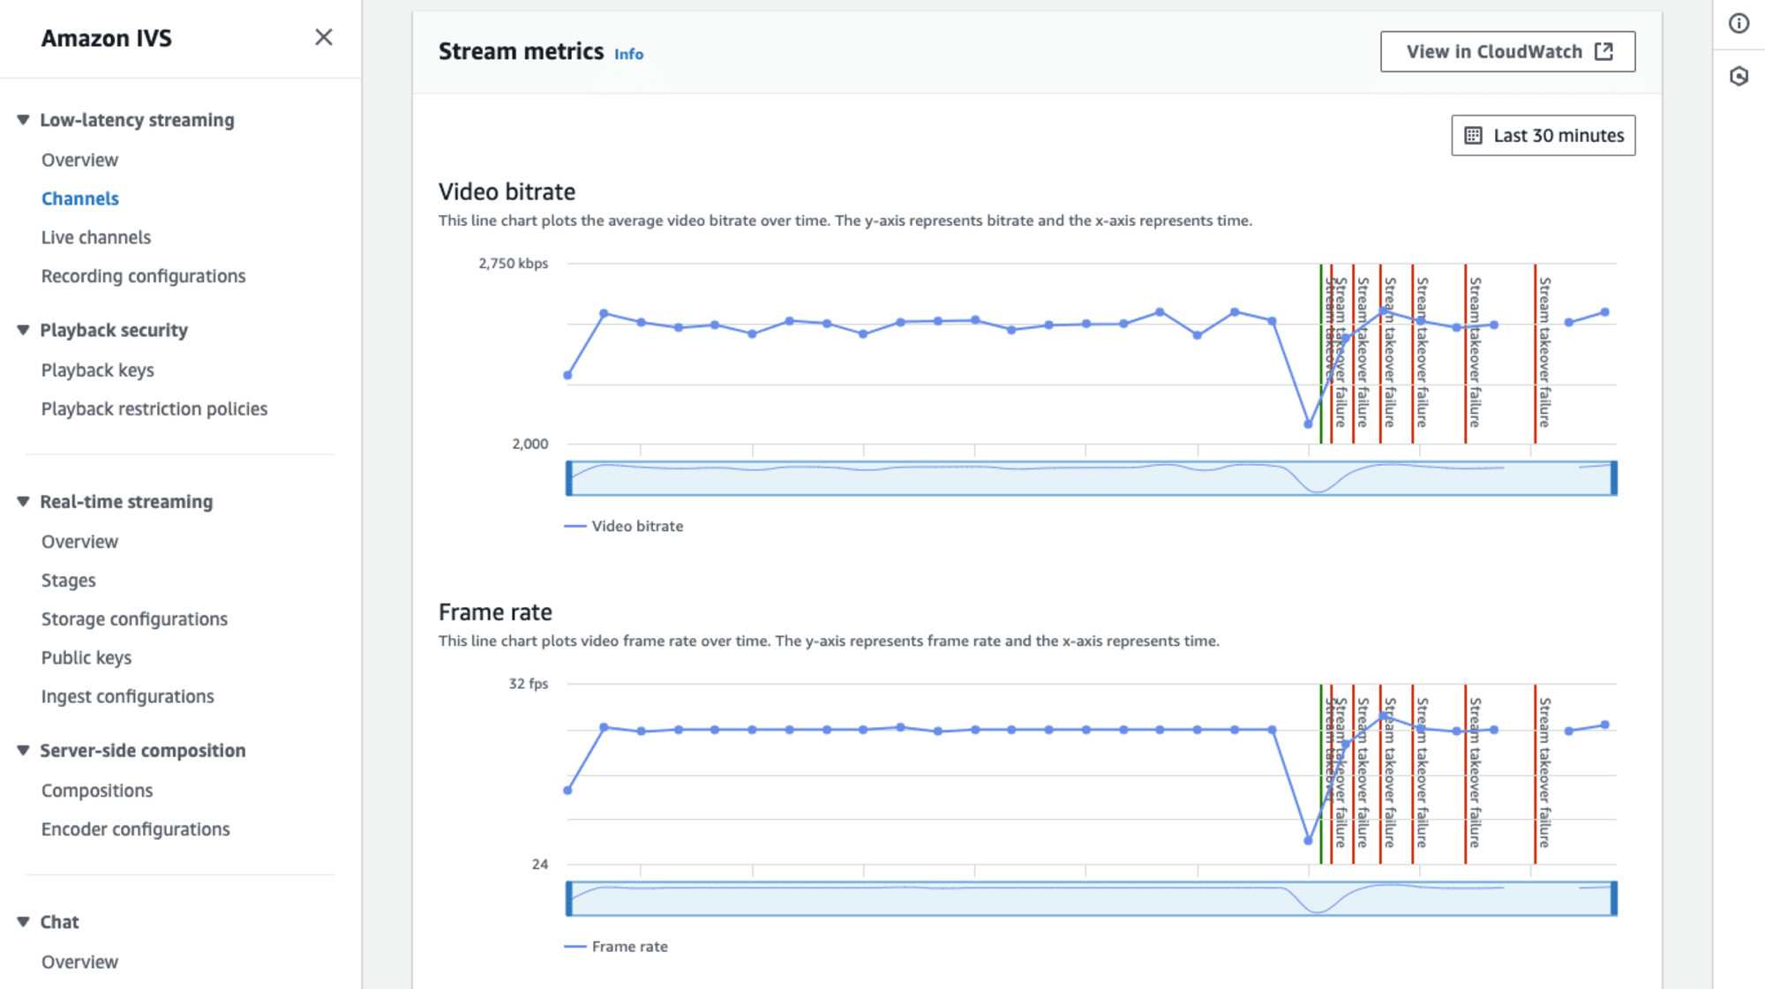This screenshot has width=1765, height=989.
Task: Click the lowest dip point on Video bitrate chart
Action: coord(1308,424)
